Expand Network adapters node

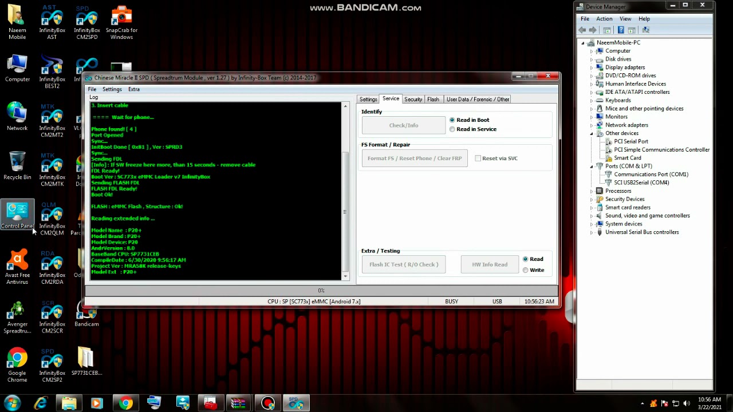point(592,125)
